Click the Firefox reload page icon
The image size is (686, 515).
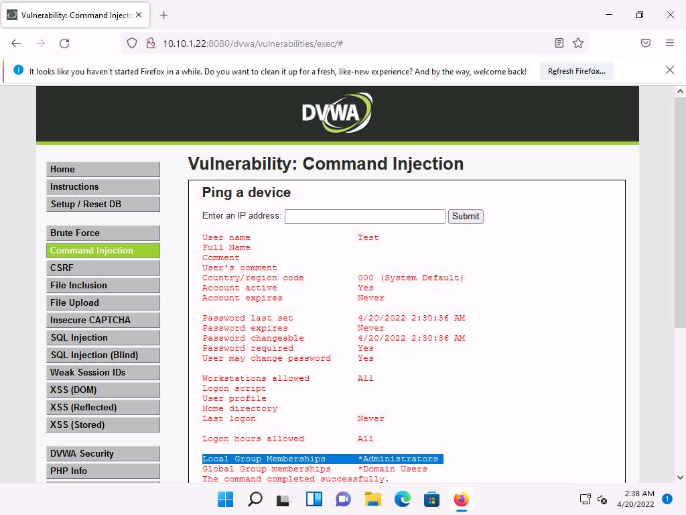64,44
